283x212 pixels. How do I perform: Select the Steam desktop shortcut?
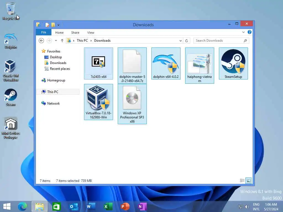click(x=11, y=97)
